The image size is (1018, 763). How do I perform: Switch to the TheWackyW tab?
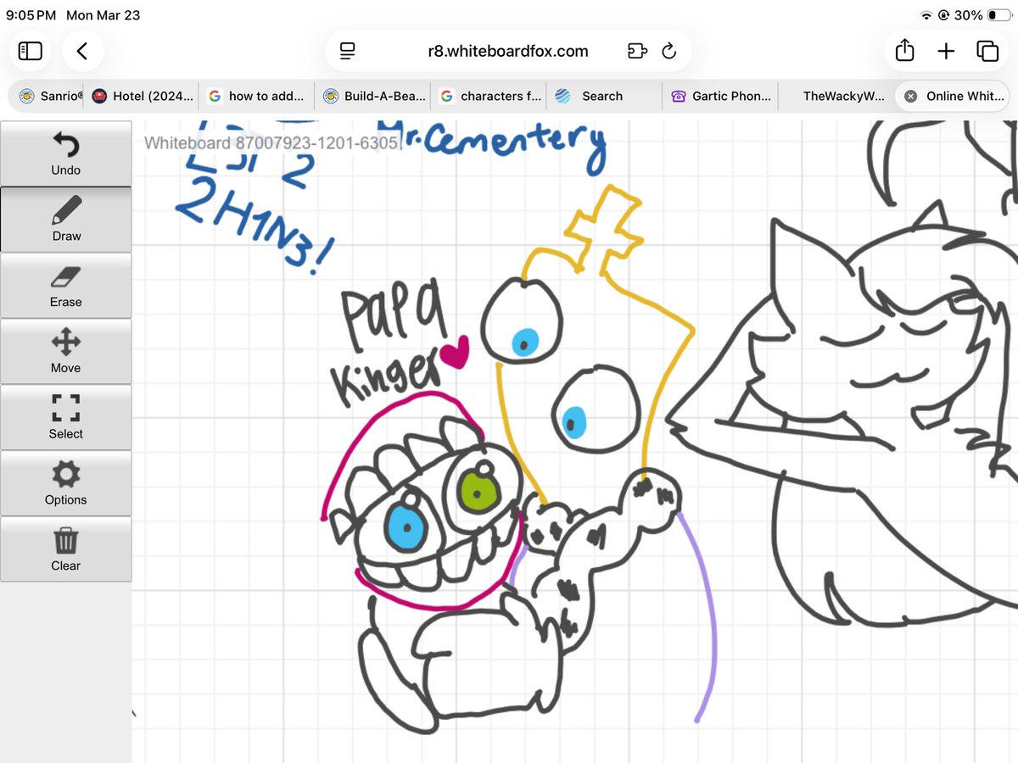point(837,97)
